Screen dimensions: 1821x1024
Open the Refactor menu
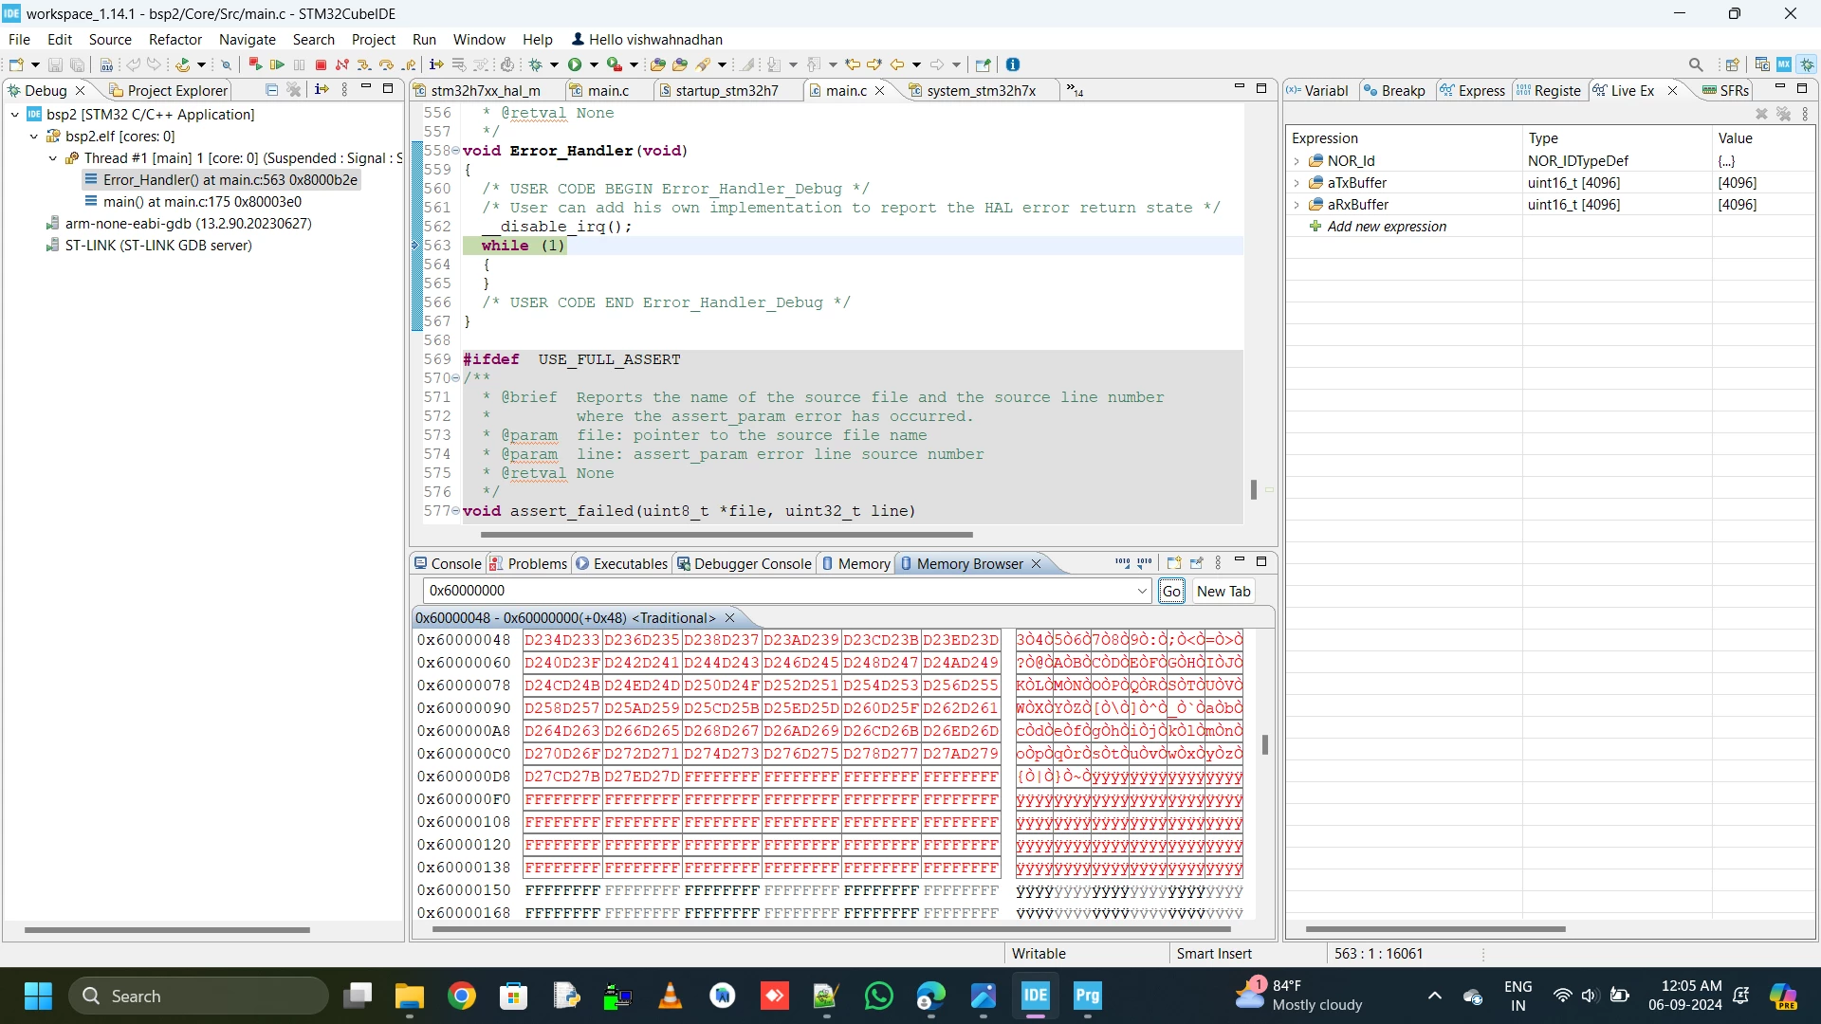pos(175,39)
